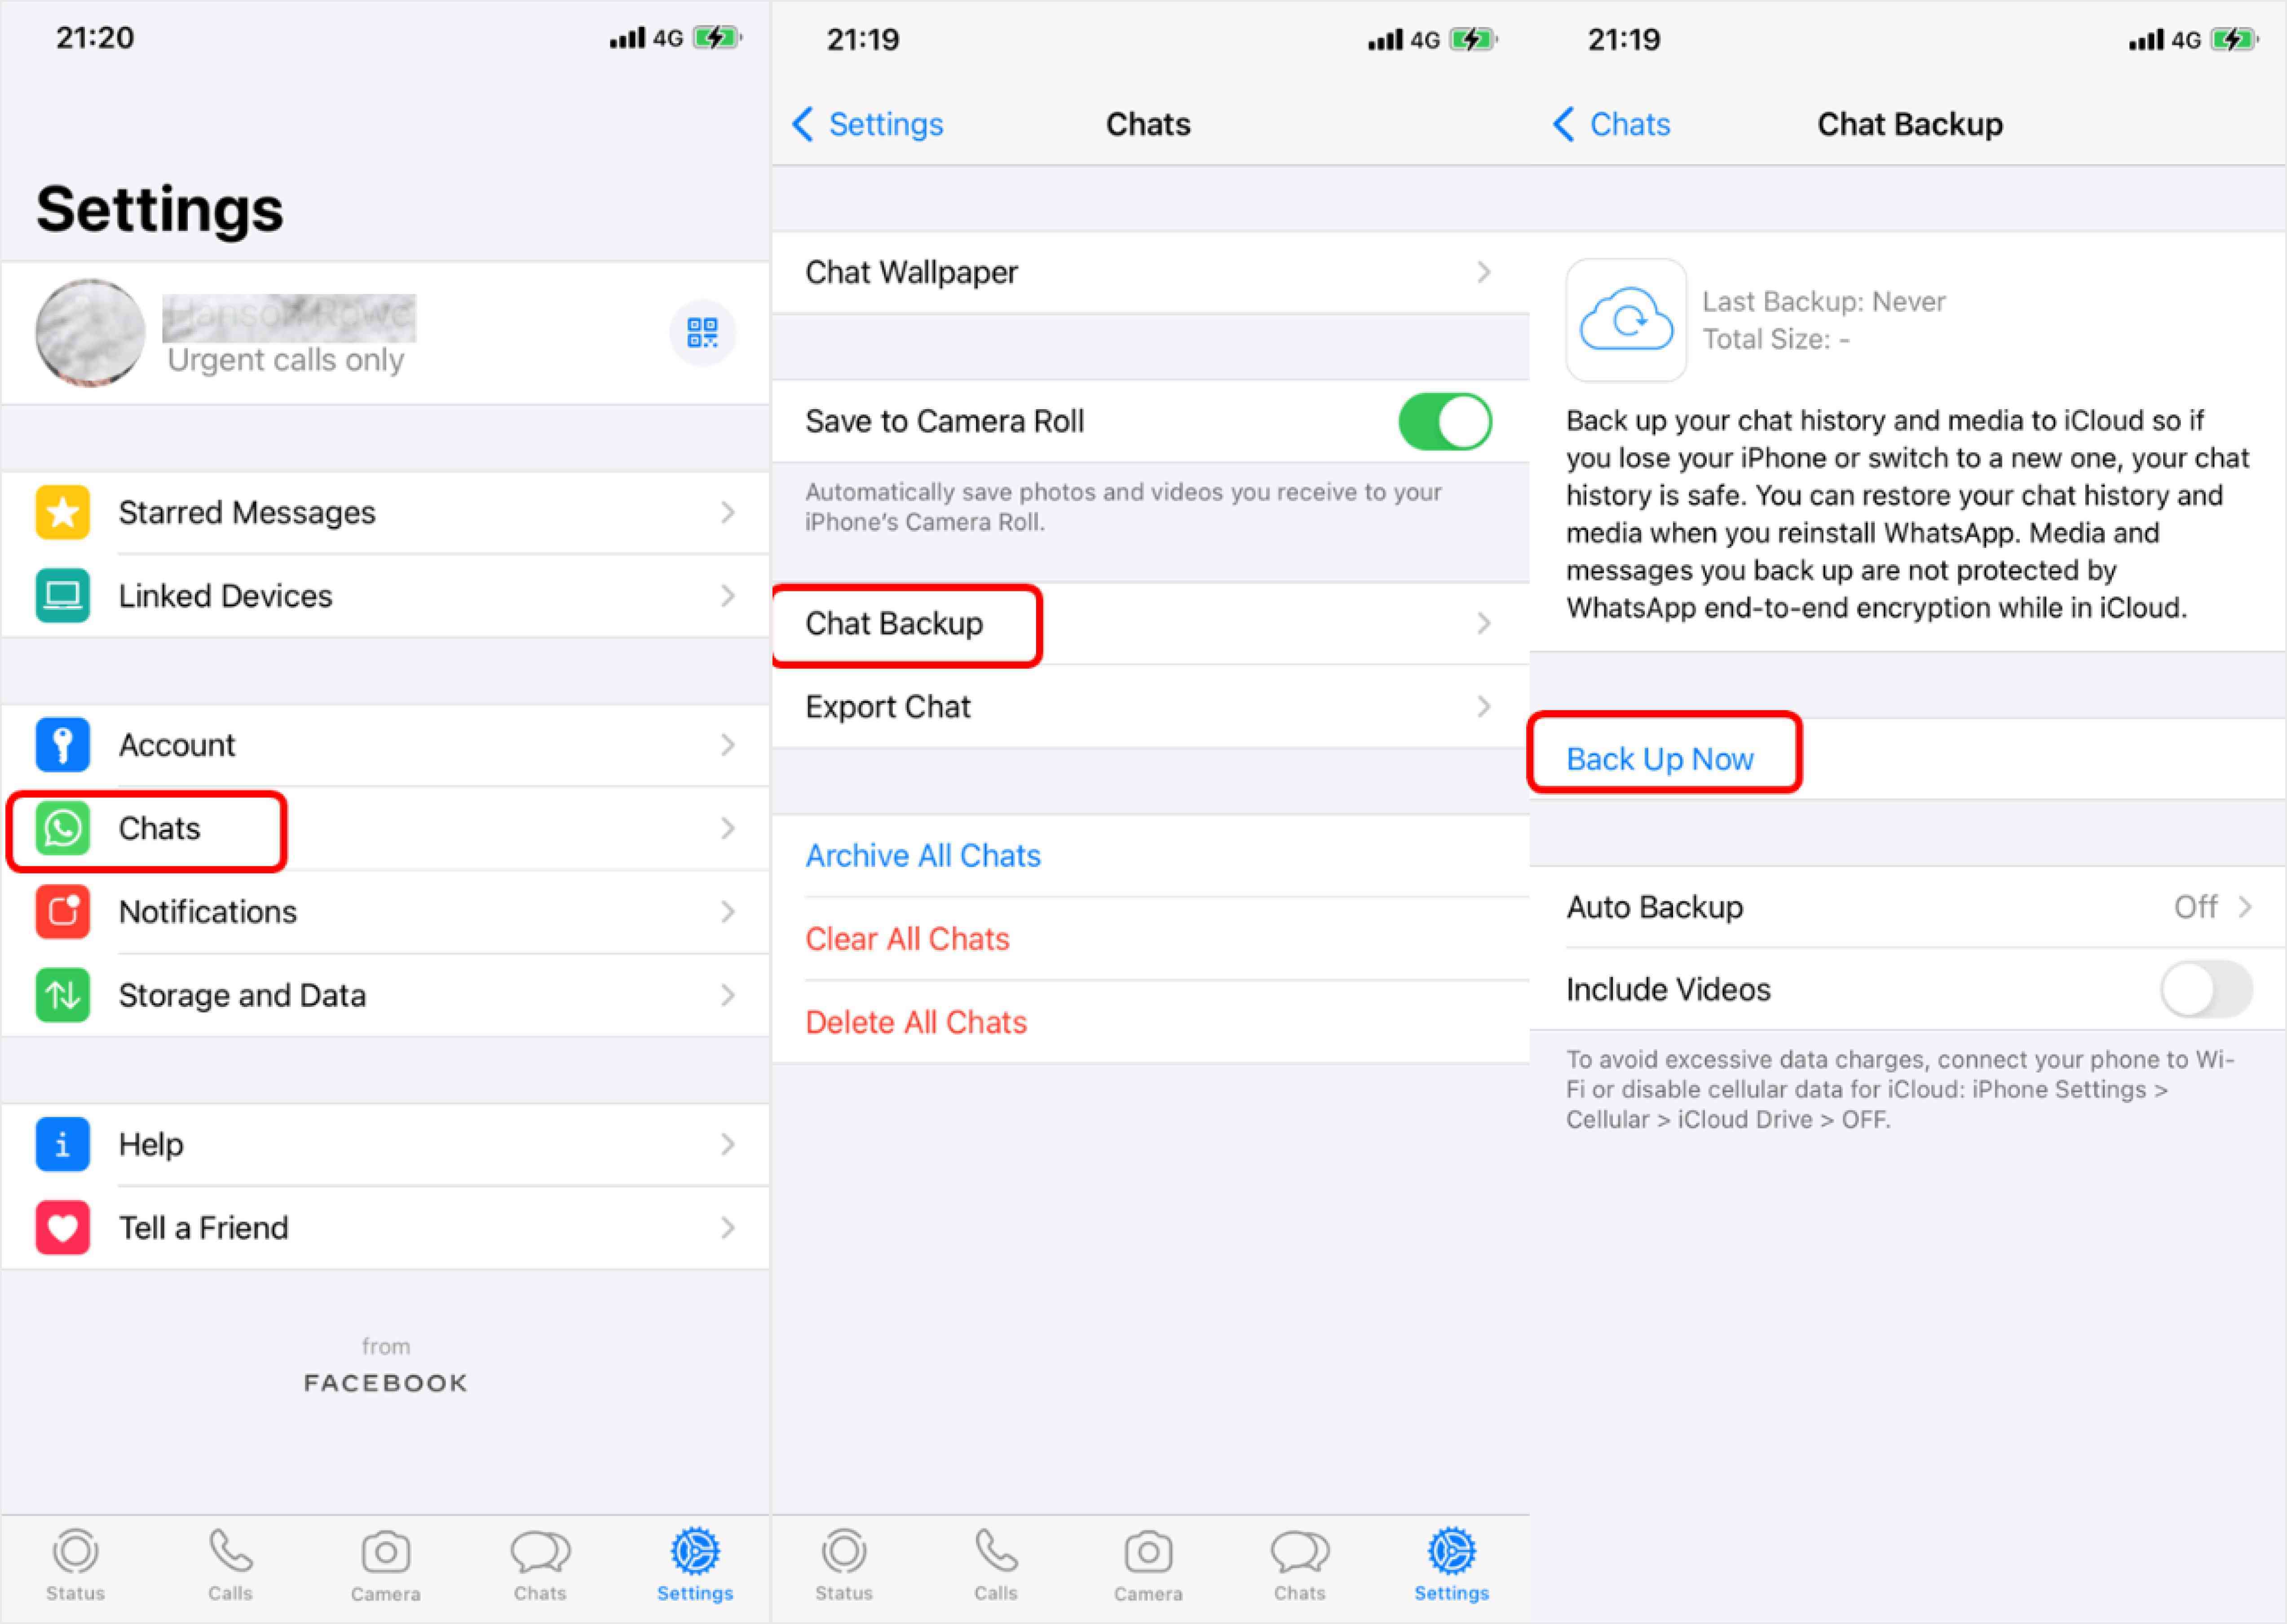
Task: Tap Delete All Chats option
Action: click(x=918, y=1021)
